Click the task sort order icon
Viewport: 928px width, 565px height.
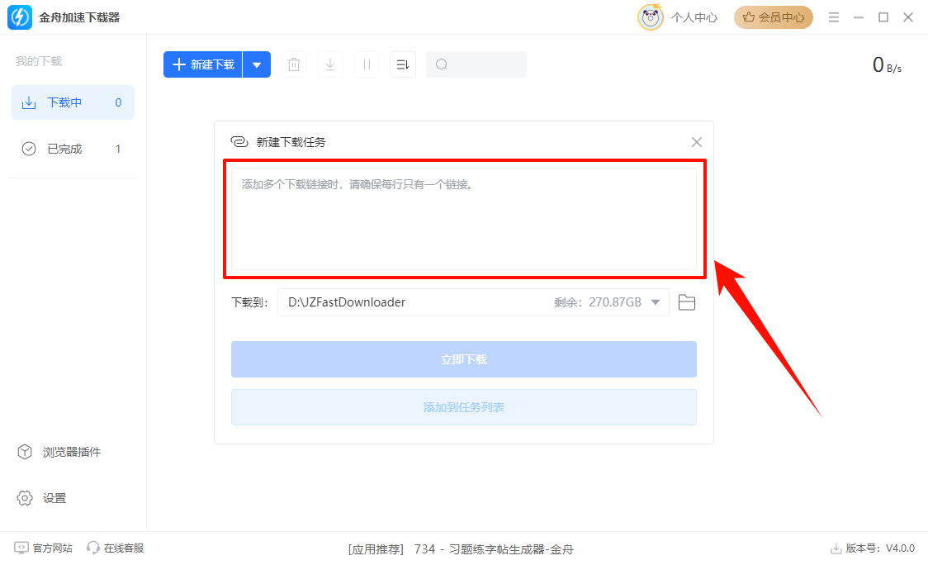[402, 64]
